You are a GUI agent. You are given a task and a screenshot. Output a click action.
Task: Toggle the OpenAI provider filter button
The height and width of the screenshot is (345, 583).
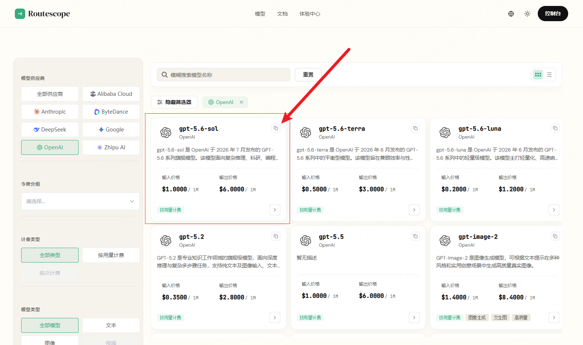coord(50,147)
